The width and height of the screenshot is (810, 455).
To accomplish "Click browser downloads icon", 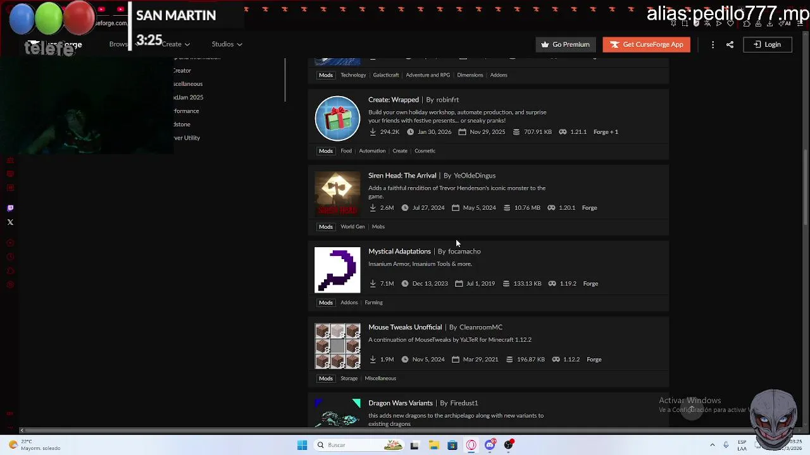I will [769, 23].
